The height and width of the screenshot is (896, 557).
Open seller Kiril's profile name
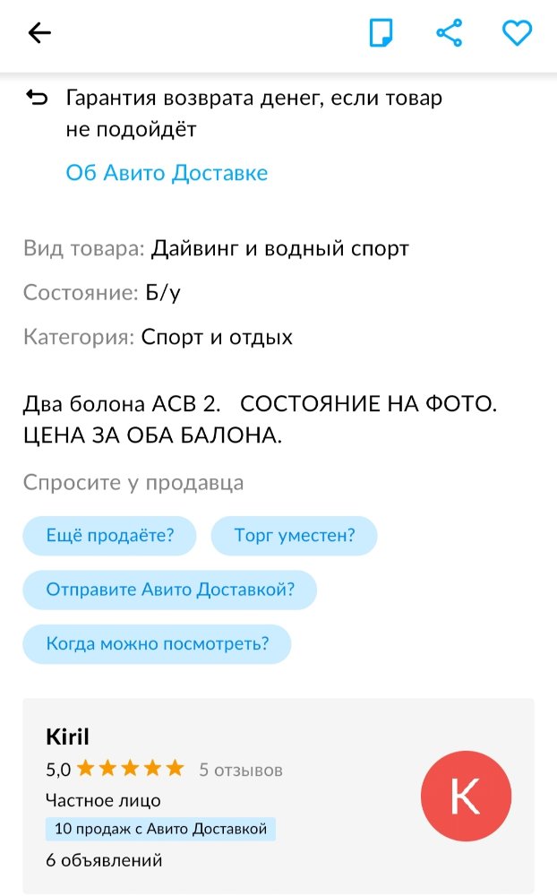(x=67, y=737)
